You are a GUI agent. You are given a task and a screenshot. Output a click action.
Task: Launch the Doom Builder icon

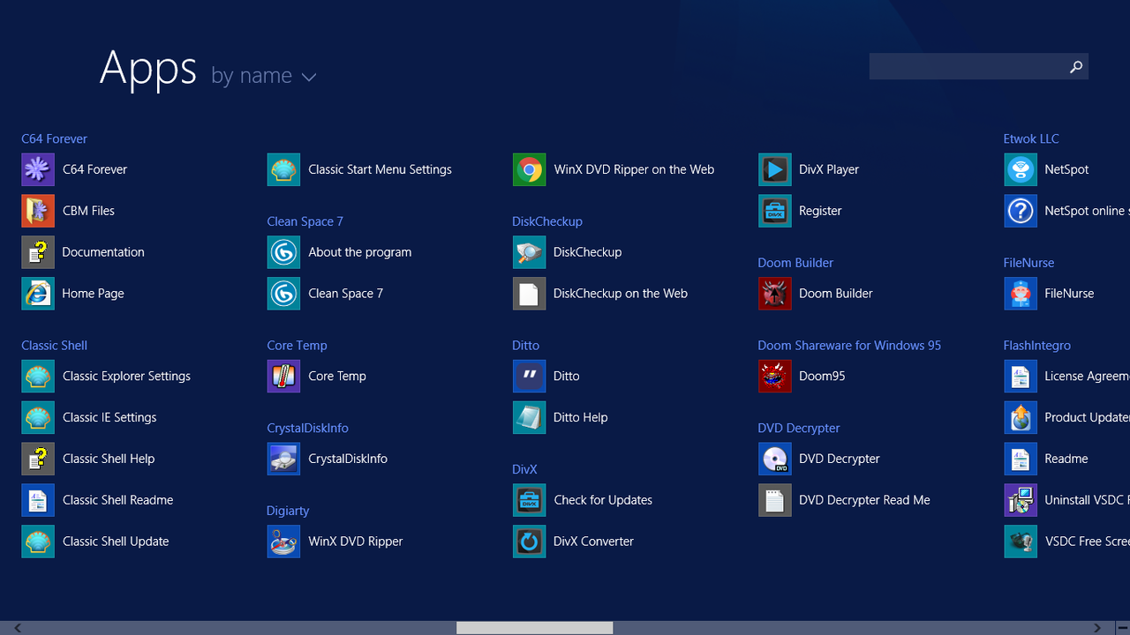[x=774, y=294]
